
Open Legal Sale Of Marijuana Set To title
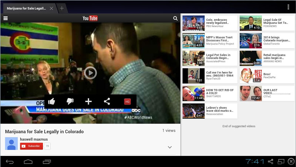point(276,21)
